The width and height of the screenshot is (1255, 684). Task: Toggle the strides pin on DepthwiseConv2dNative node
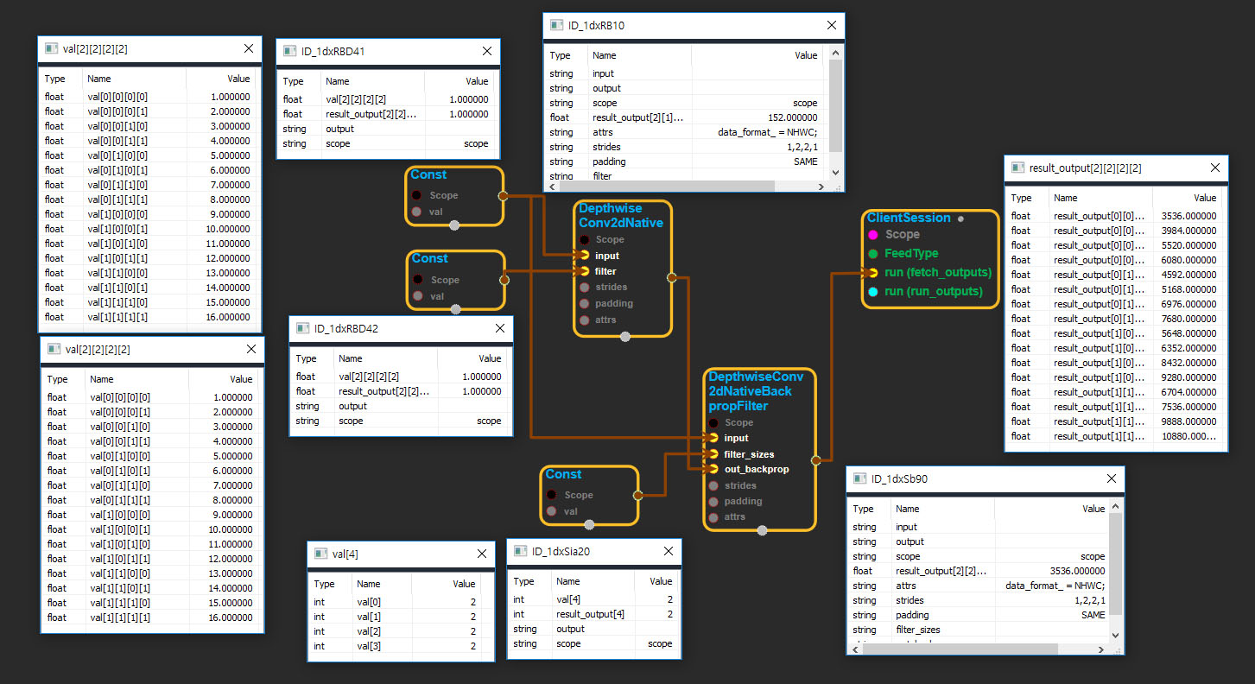point(585,287)
